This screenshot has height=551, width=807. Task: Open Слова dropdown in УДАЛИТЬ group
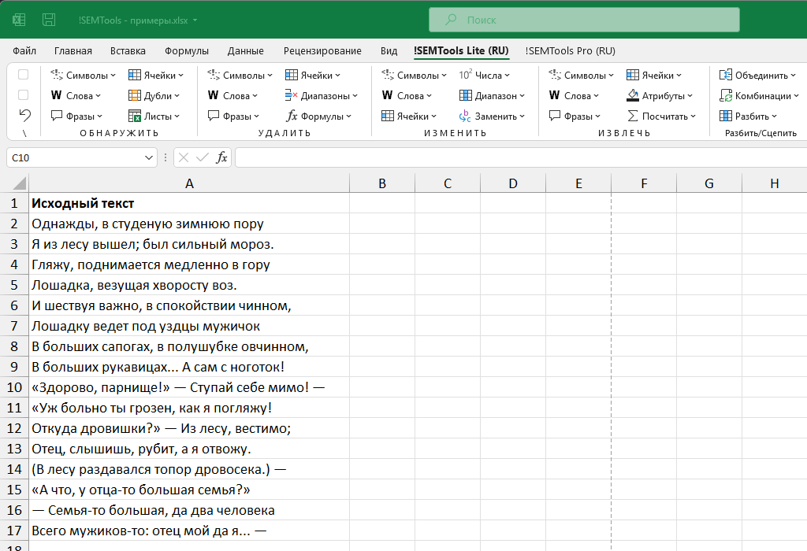click(x=232, y=95)
